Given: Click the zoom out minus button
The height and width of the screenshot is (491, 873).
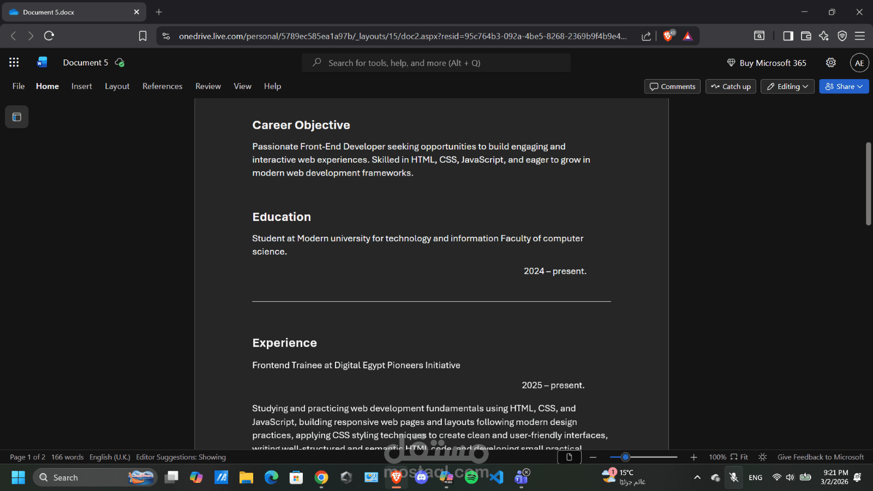Looking at the screenshot, I should click(x=593, y=457).
